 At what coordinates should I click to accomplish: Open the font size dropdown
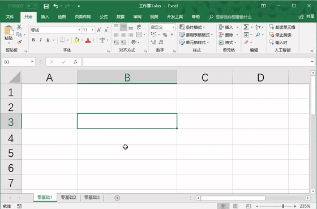(x=93, y=30)
